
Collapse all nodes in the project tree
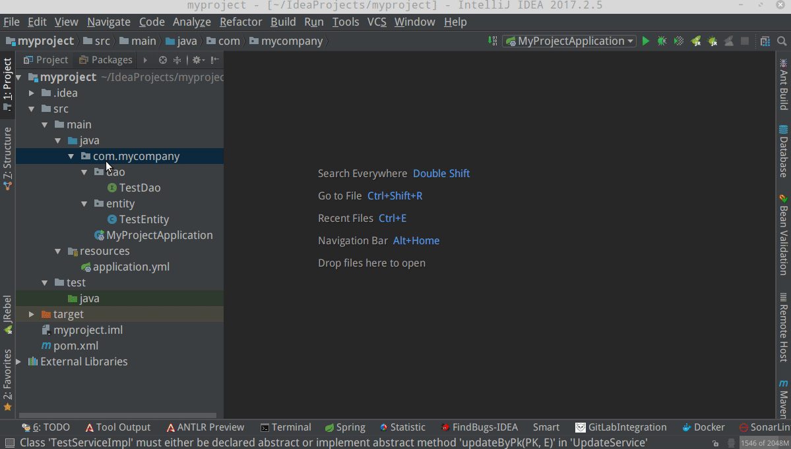tap(177, 60)
